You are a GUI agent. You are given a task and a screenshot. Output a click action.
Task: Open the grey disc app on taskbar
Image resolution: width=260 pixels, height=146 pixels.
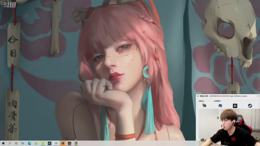tap(56, 143)
